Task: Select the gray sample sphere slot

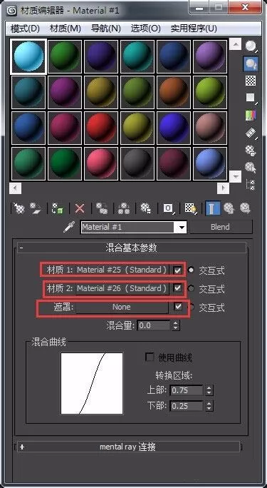Action: (137, 163)
